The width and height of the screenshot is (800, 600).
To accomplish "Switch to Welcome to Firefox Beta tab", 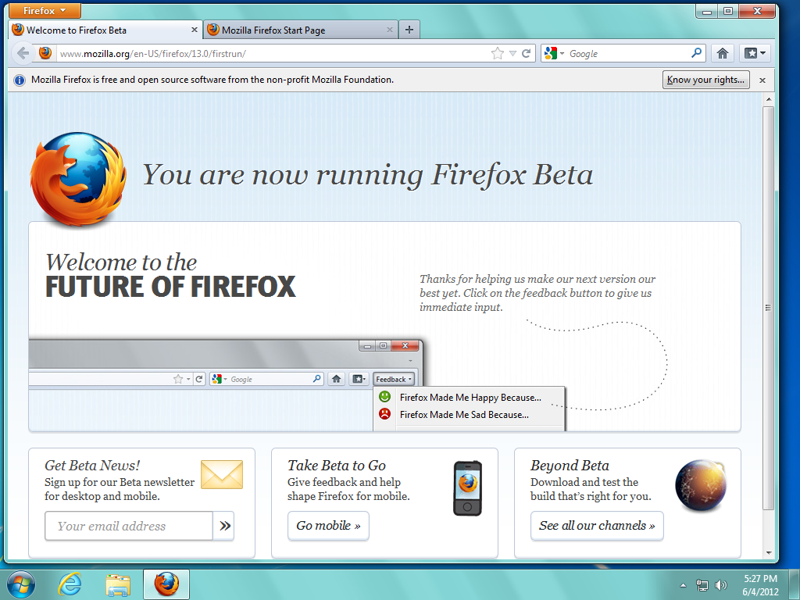I will pyautogui.click(x=105, y=30).
